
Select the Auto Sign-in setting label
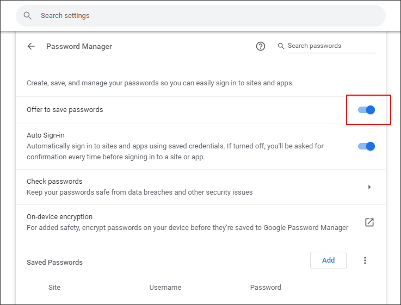[x=46, y=135]
